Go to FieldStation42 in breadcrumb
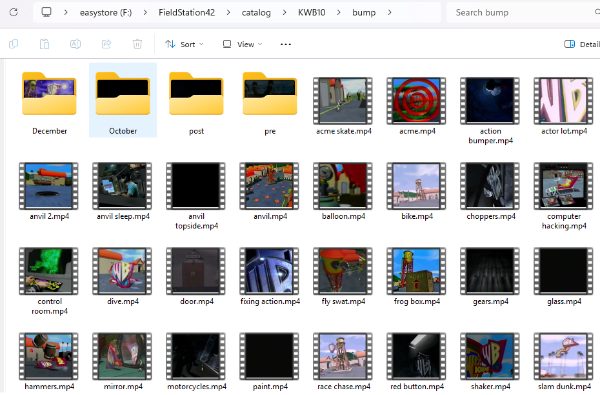This screenshot has height=395, width=600. coord(186,12)
